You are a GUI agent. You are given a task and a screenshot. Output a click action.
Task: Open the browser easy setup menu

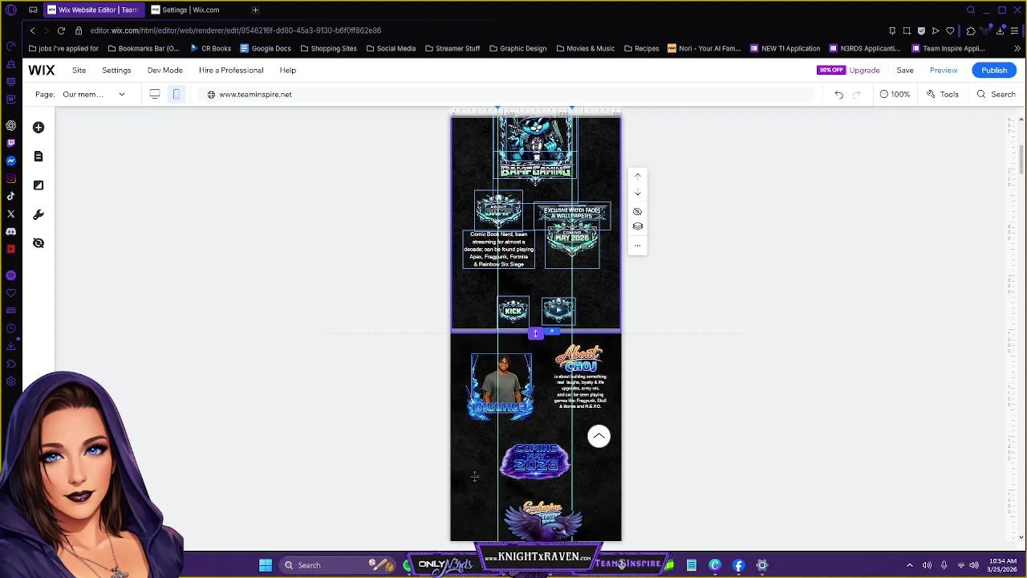click(x=1015, y=31)
